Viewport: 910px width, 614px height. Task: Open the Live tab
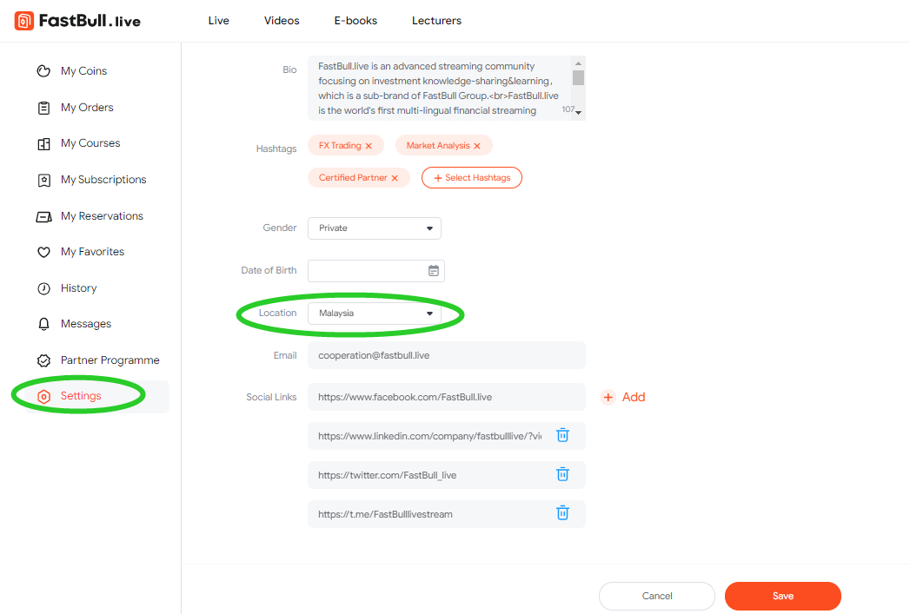tap(219, 21)
